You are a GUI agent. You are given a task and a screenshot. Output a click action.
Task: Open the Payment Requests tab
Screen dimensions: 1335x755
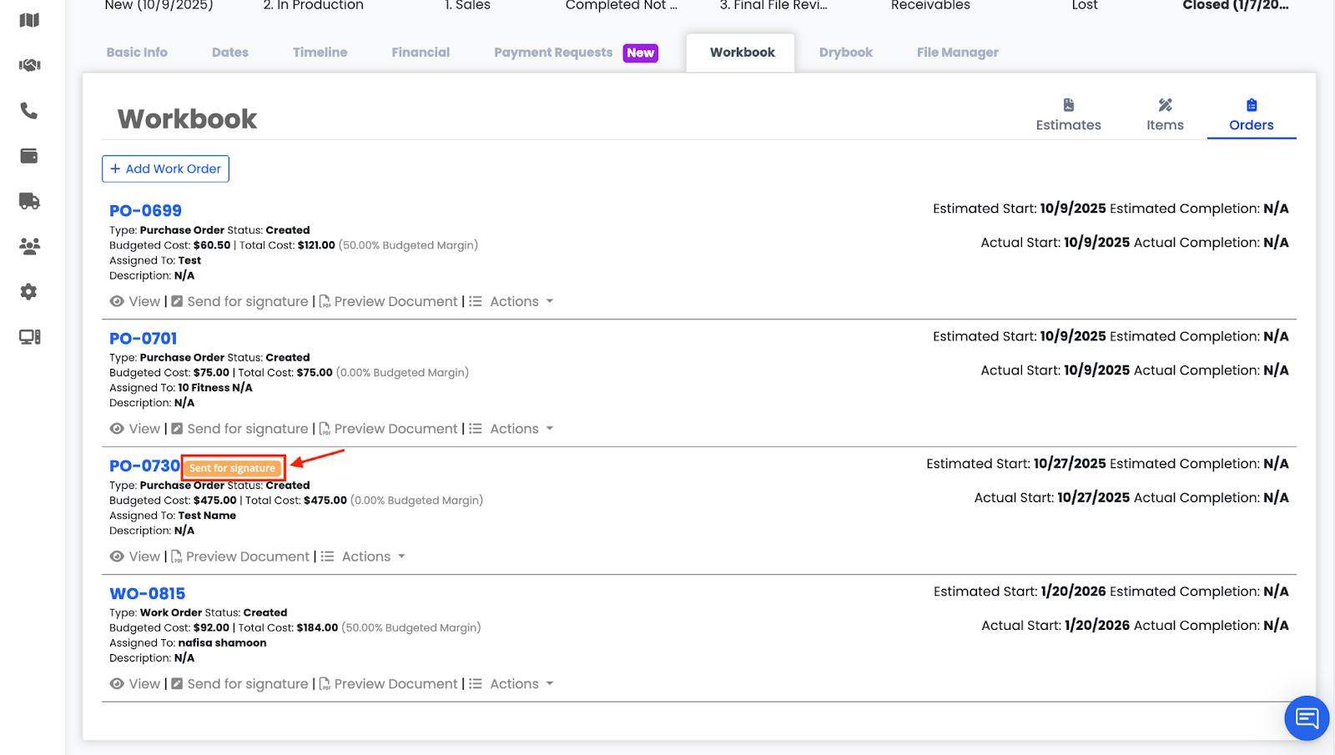coord(553,53)
